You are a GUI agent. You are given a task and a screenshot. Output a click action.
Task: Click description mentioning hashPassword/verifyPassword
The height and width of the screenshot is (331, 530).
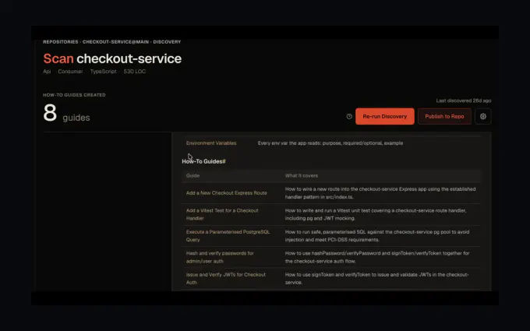pyautogui.click(x=377, y=257)
